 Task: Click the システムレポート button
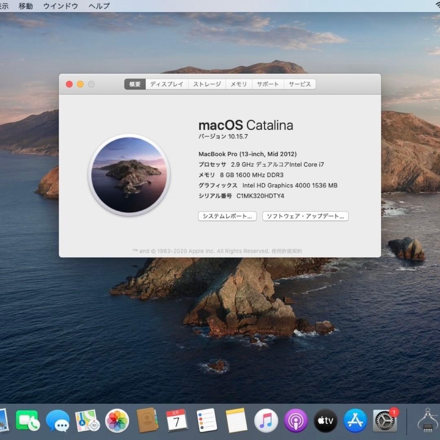[227, 216]
